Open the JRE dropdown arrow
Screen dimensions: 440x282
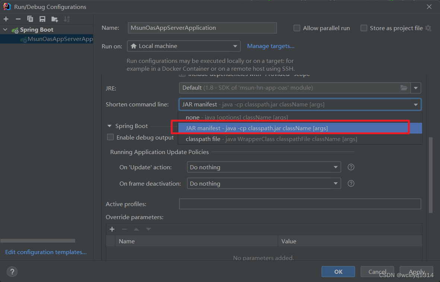point(415,88)
